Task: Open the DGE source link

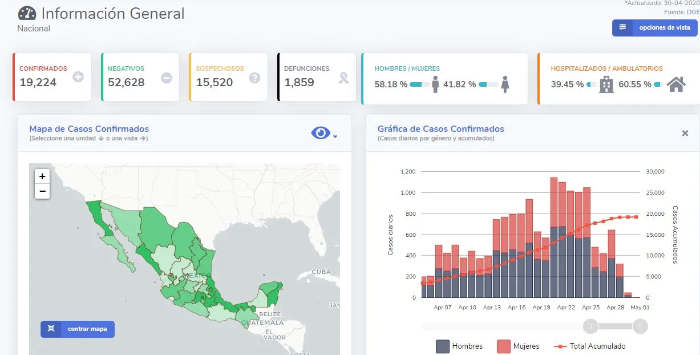Action: point(691,12)
